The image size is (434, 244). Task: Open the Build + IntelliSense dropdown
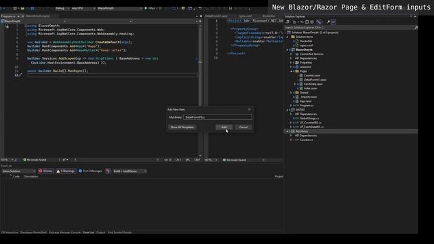click(130, 171)
